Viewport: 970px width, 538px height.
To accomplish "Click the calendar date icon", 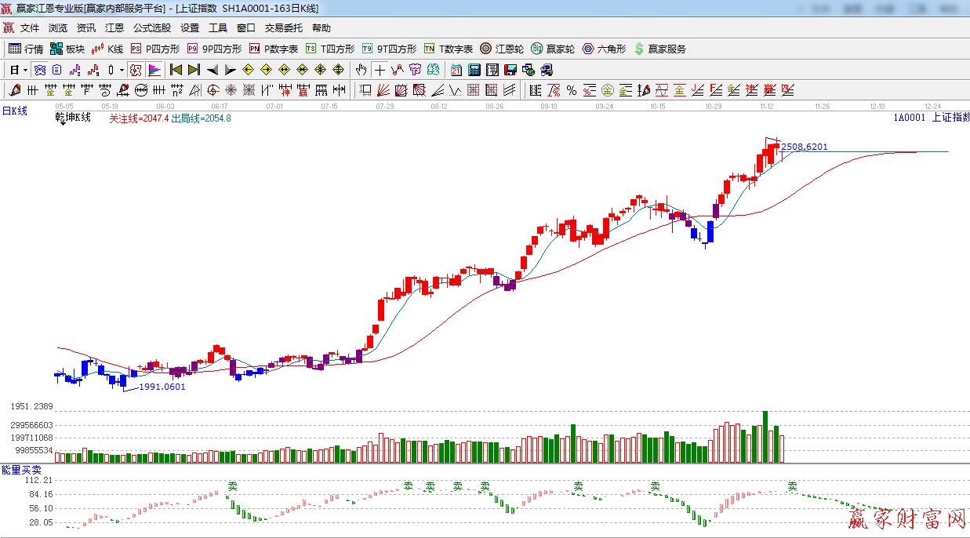I will point(456,70).
